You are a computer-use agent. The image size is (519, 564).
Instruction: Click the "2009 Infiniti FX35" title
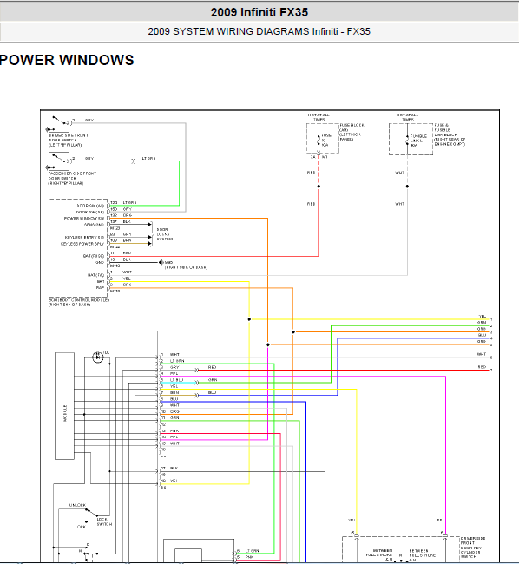pyautogui.click(x=259, y=12)
